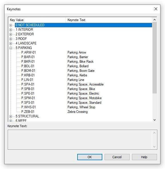This screenshot has height=169, width=165.
Task: Select the 3 ROOF category
Action: pos(21,39)
